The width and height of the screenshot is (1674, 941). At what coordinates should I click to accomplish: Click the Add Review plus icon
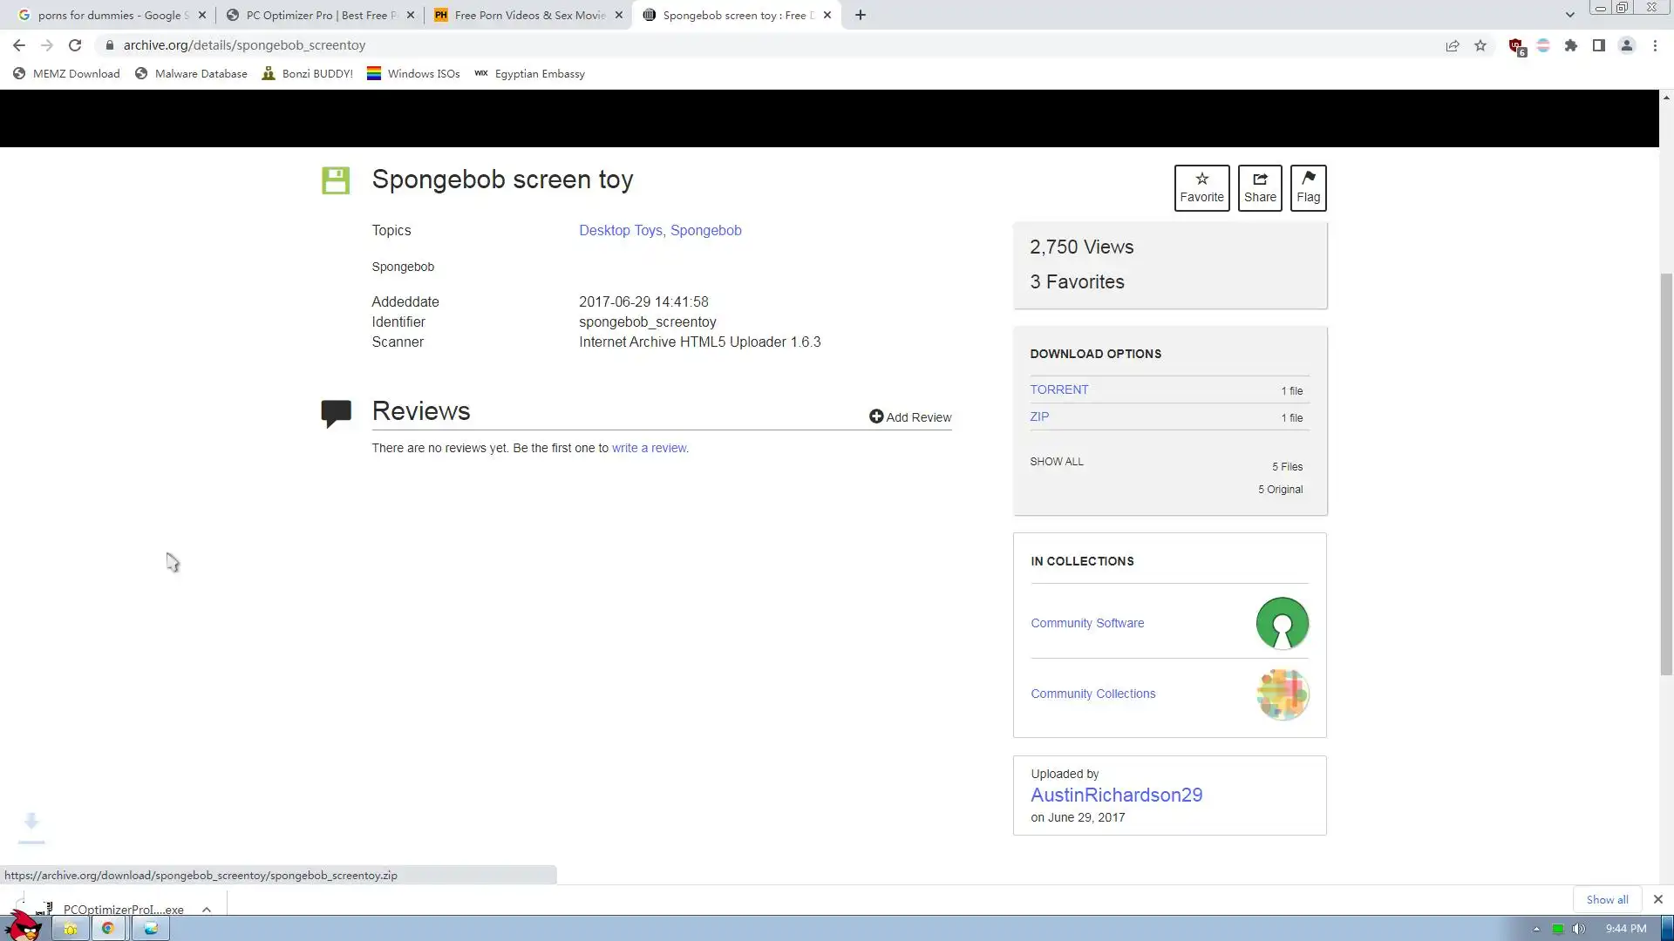[876, 416]
